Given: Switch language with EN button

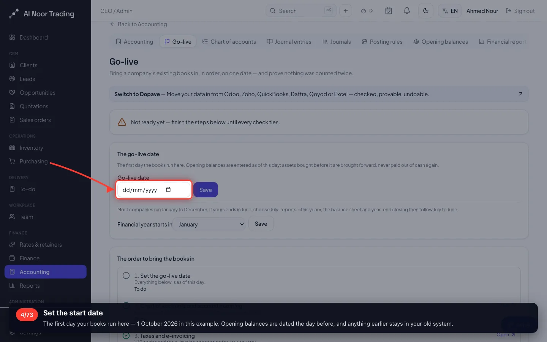Looking at the screenshot, I should 450,11.
